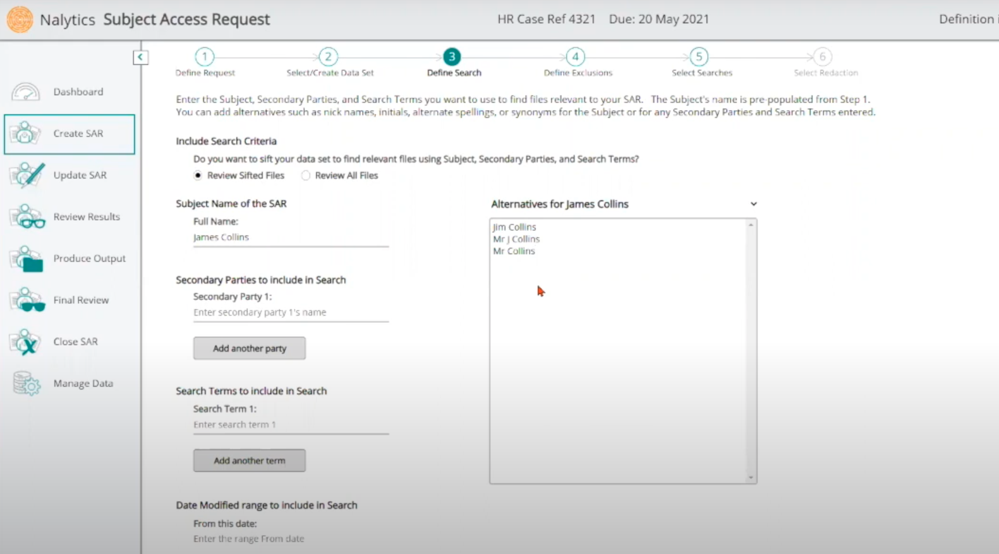Viewport: 999px width, 554px height.
Task: Click the Full Name field with James Collins
Action: pos(291,238)
